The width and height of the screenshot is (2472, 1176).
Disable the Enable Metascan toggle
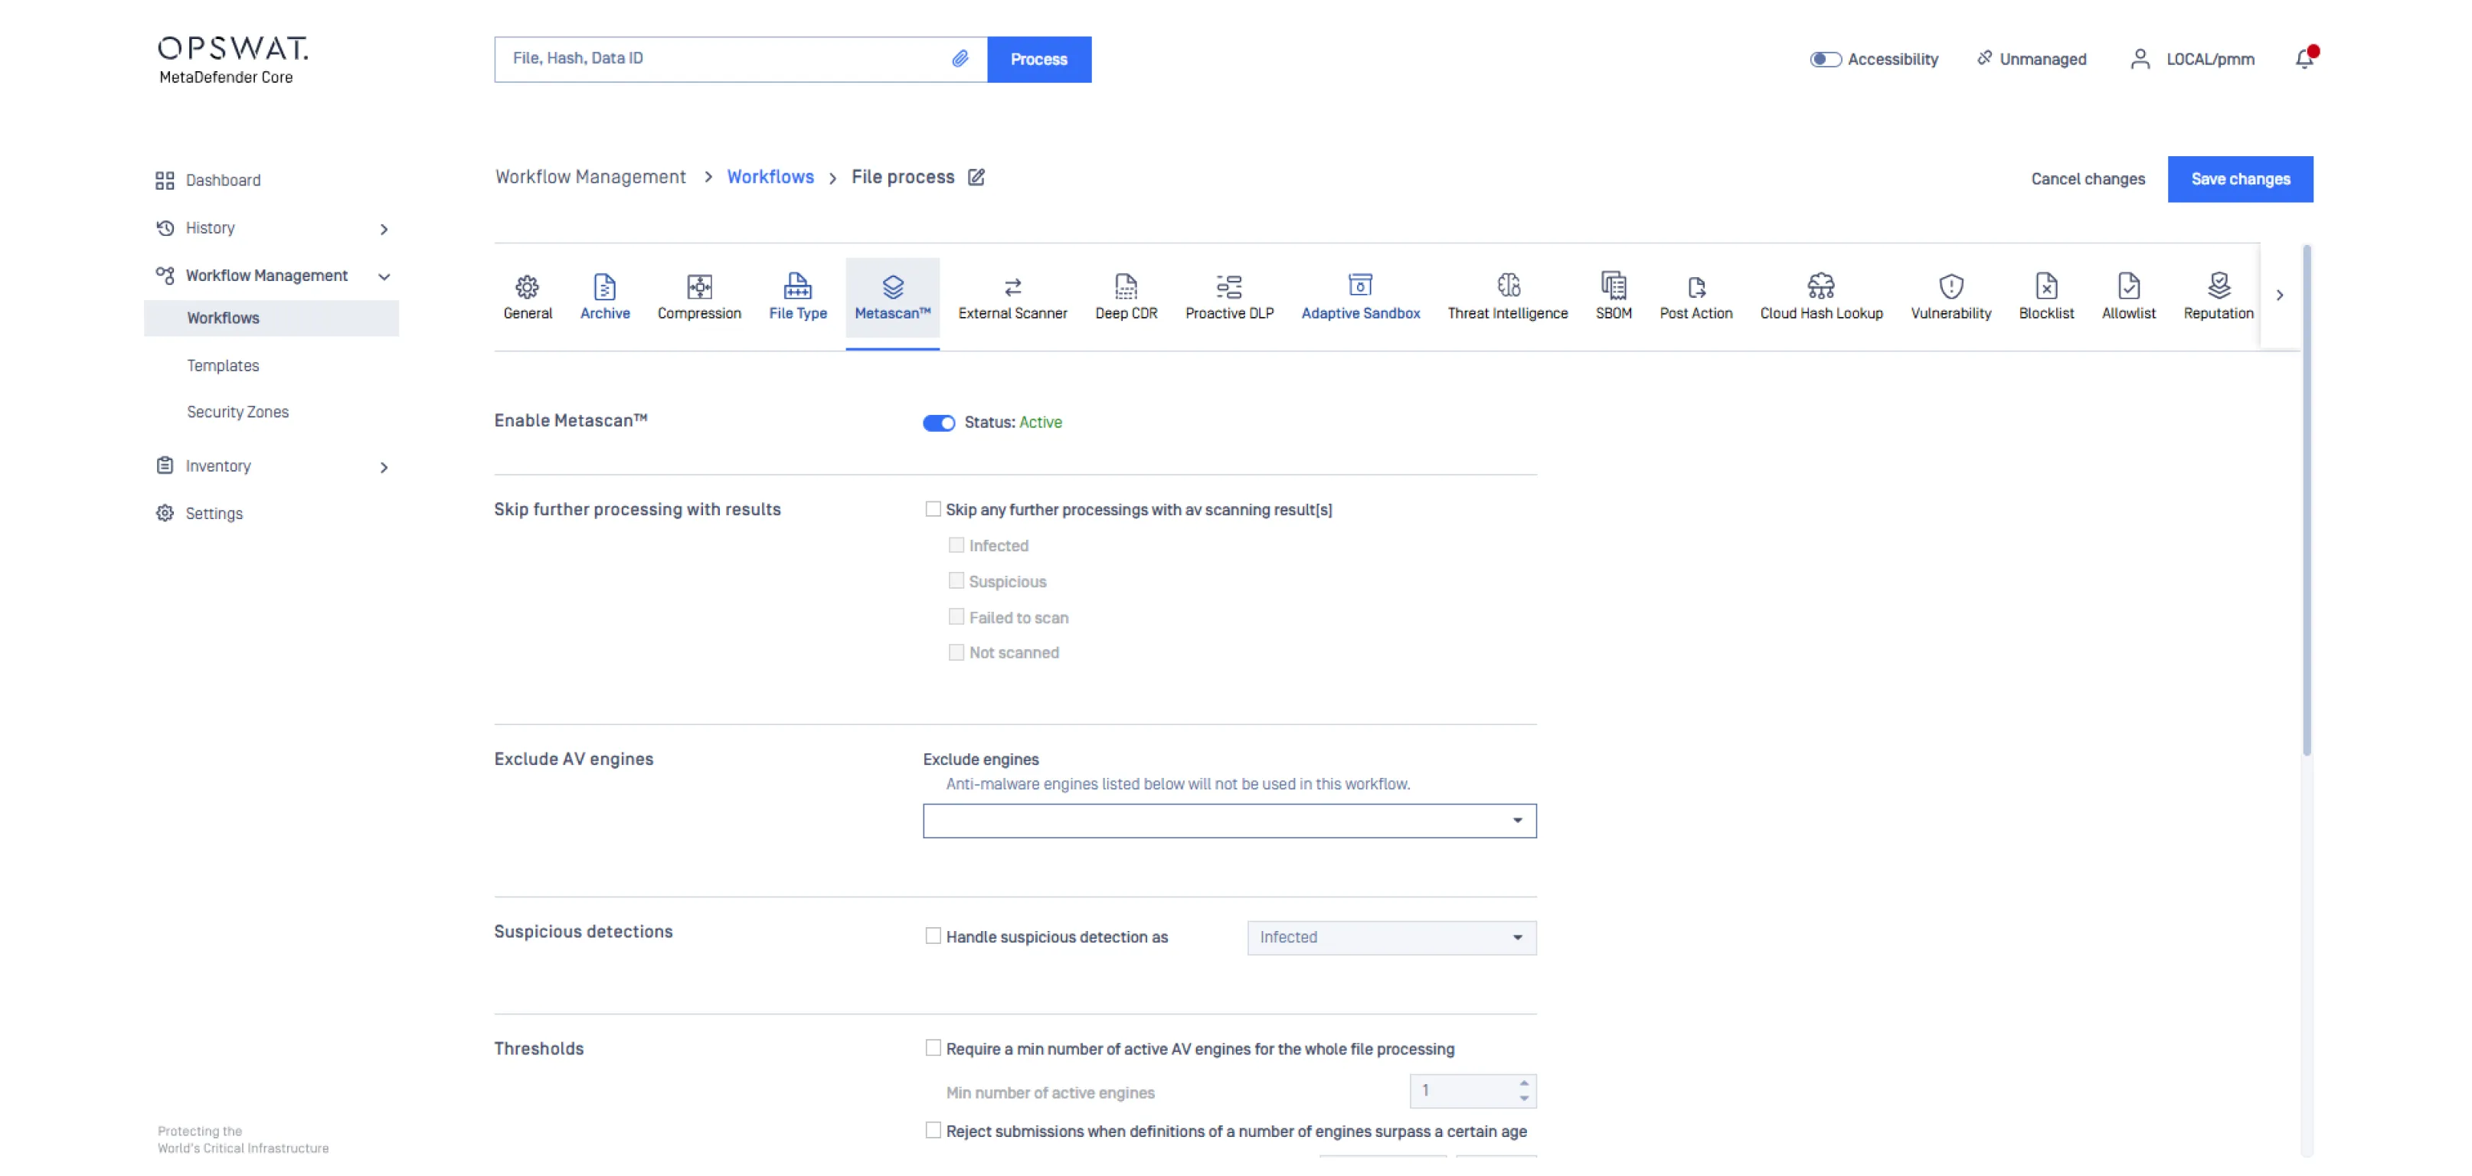point(939,423)
